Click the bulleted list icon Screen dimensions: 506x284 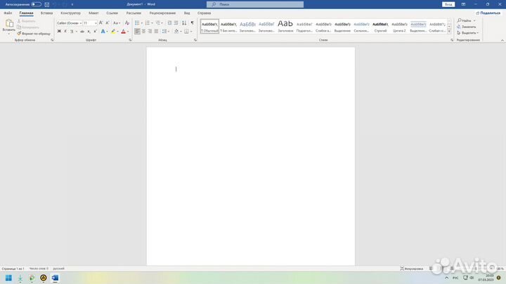(137, 23)
